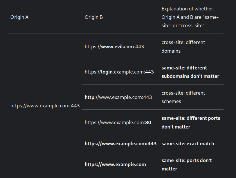Viewport: 236px width, 178px height.
Task: Click "cross-site: different domains" explanation
Action: 183,47
